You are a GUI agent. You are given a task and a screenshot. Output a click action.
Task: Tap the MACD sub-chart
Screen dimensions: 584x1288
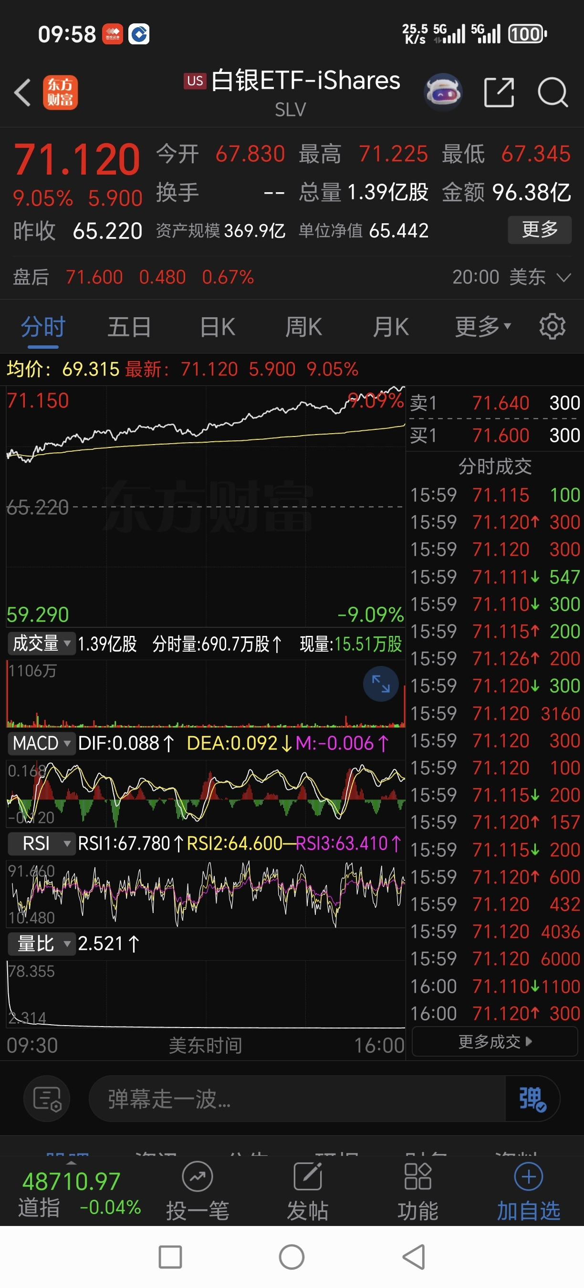(x=205, y=793)
